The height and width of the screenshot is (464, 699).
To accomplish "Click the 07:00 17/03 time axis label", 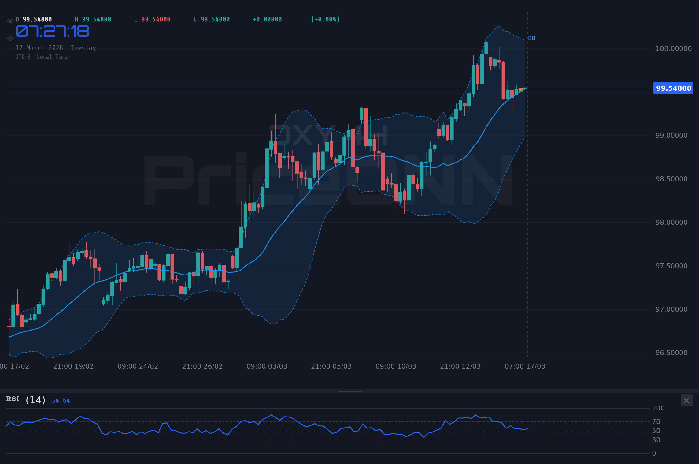I will click(x=524, y=366).
